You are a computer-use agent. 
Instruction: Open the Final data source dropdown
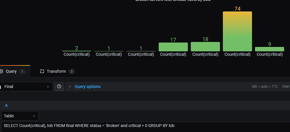click(x=26, y=87)
